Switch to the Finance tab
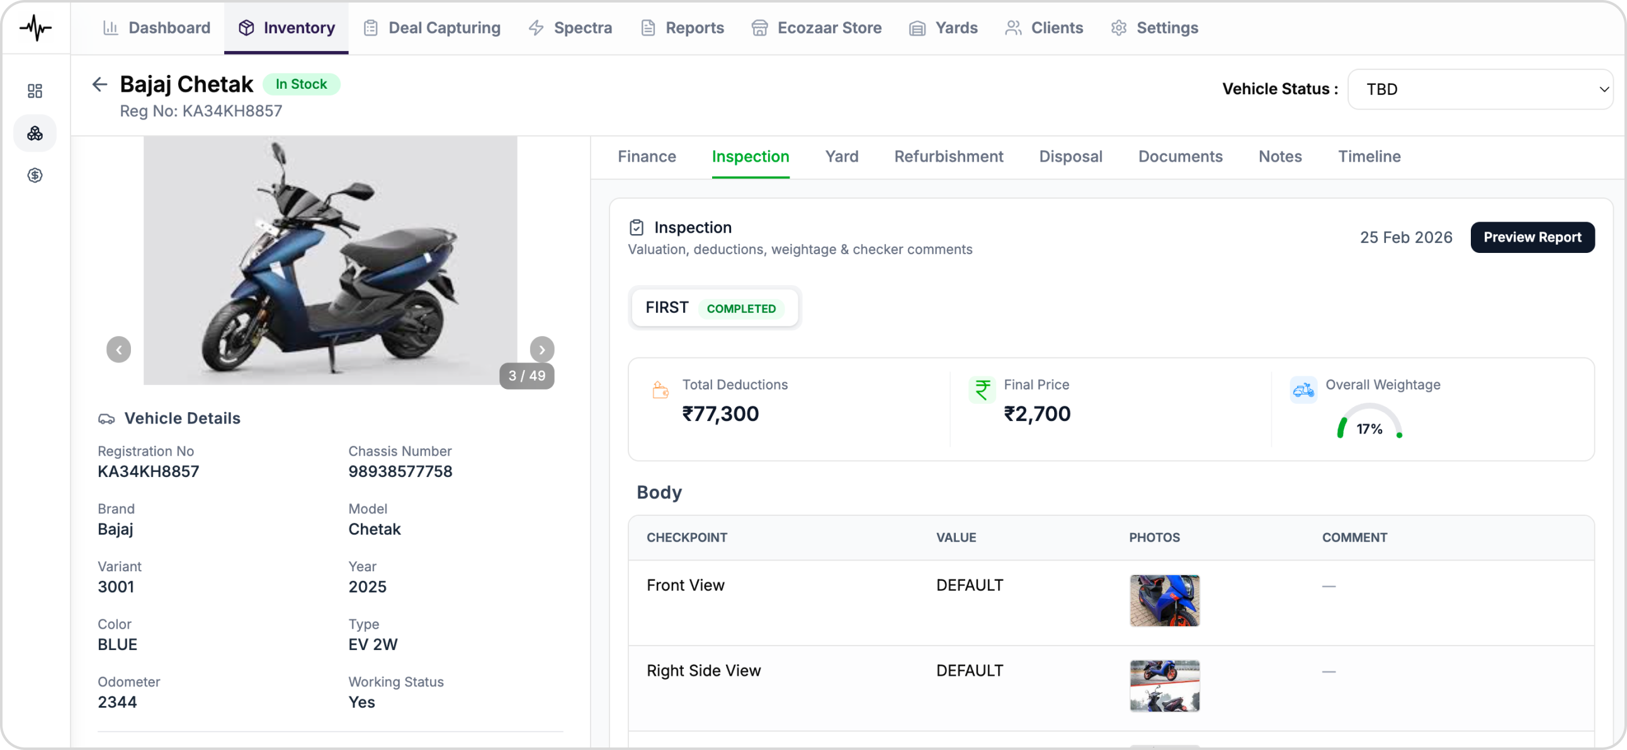1627x750 pixels. 646,157
